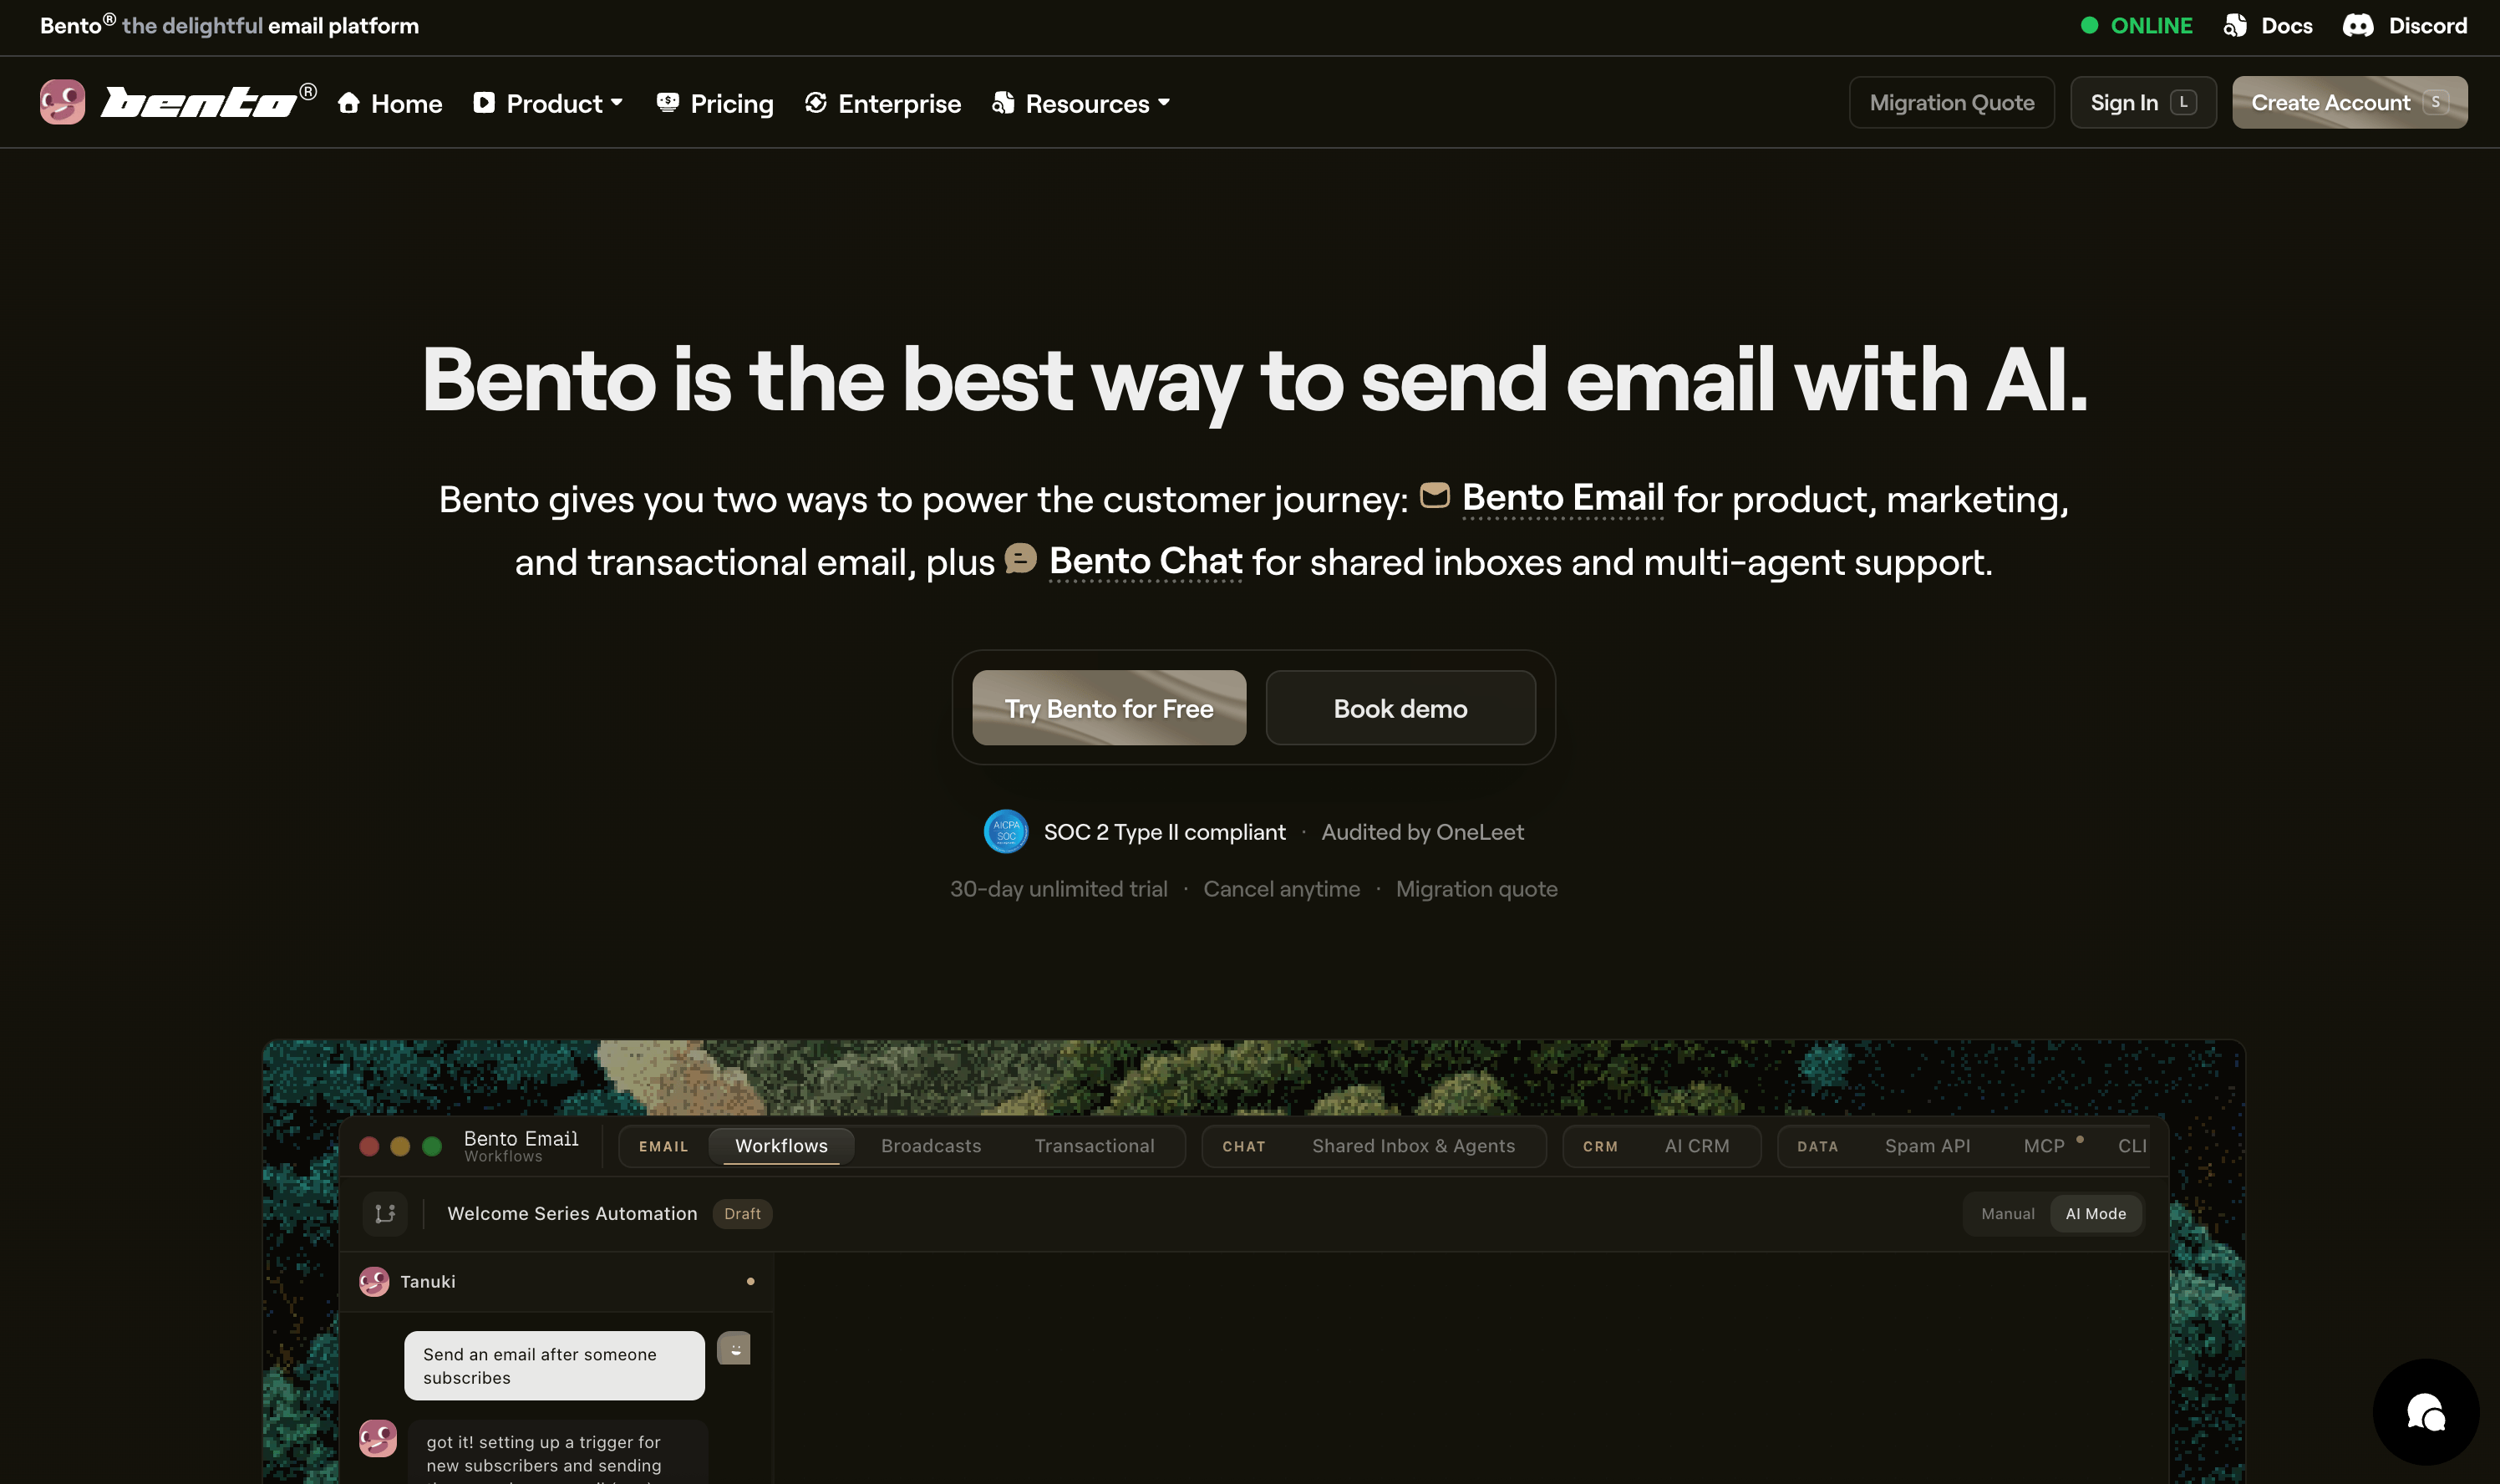This screenshot has height=1484, width=2500.
Task: Click the Book demo button
Action: pyautogui.click(x=1400, y=708)
